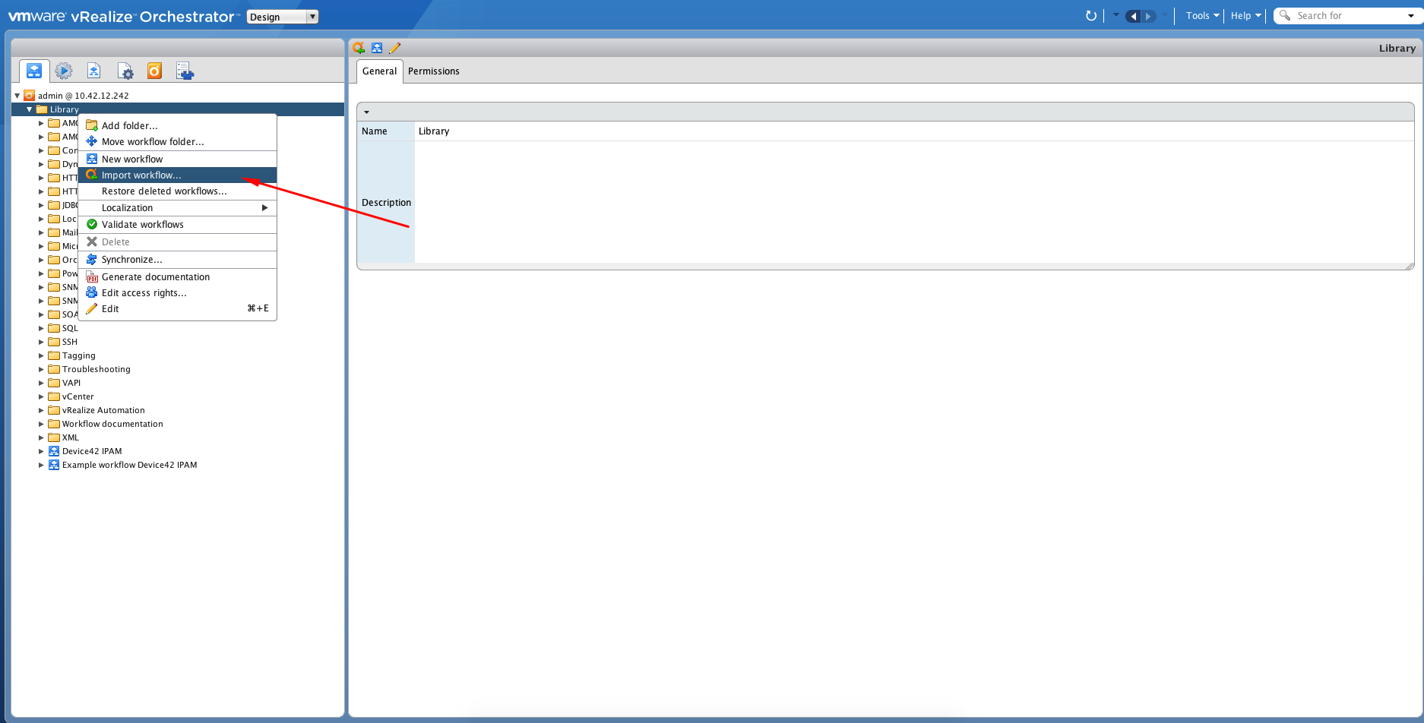Open the Resources view icon
This screenshot has width=1424, height=723.
(x=125, y=71)
